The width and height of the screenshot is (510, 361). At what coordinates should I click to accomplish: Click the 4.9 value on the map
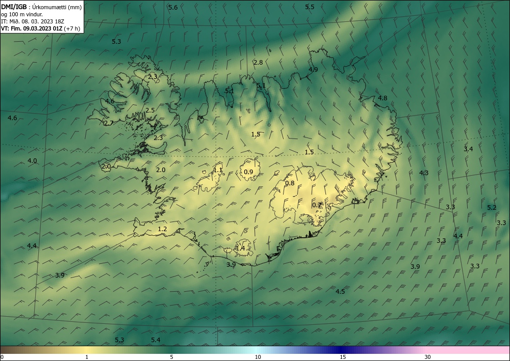[313, 69]
